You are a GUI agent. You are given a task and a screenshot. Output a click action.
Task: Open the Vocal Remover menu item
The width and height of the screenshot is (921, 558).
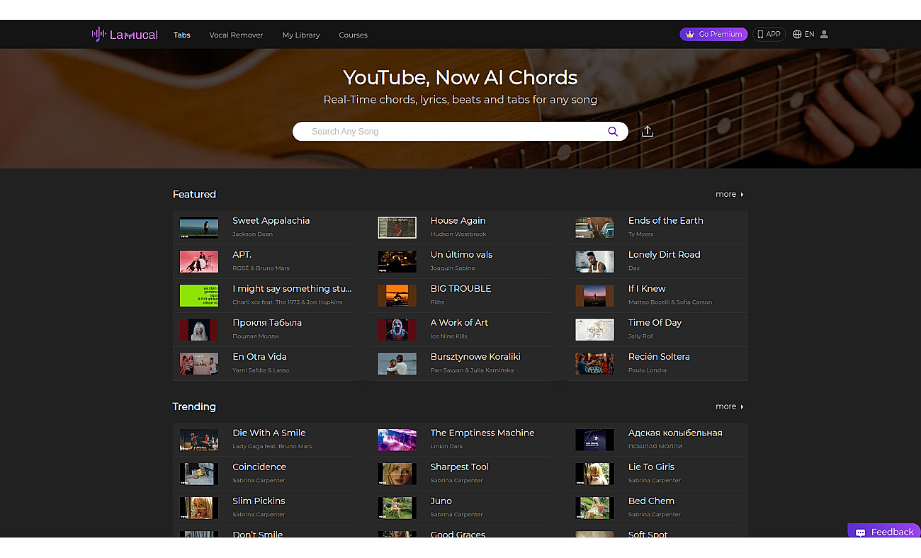coord(236,35)
